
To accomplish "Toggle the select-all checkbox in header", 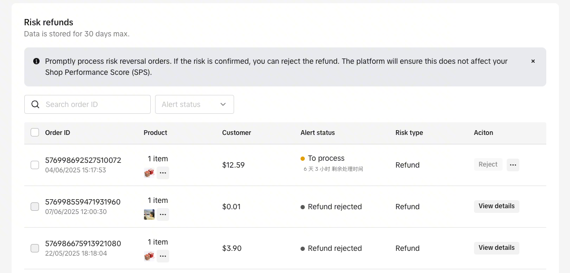I will [35, 133].
